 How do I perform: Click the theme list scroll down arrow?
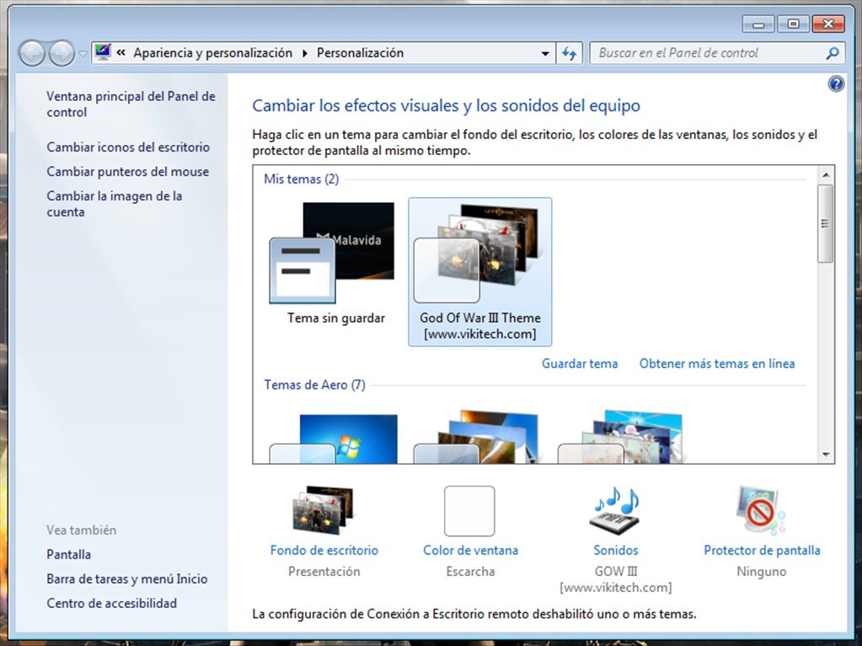825,454
